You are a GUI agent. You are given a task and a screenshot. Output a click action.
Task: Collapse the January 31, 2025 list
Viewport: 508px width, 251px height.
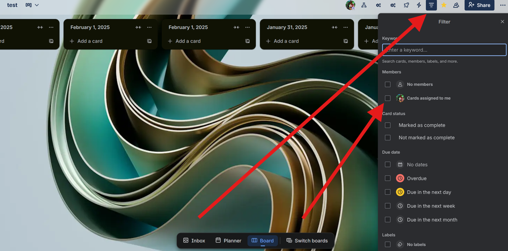click(x=335, y=27)
